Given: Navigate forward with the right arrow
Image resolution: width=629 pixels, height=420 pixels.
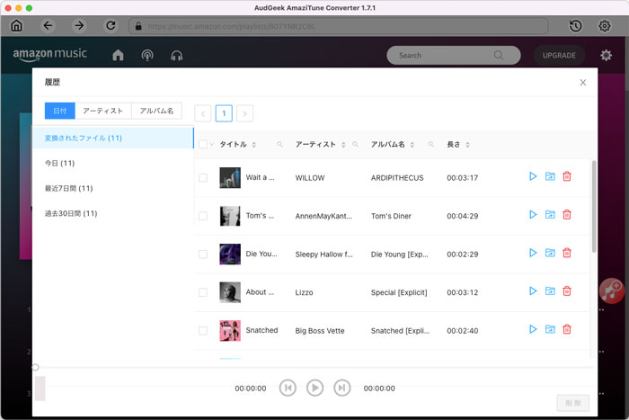Looking at the screenshot, I should (x=79, y=26).
